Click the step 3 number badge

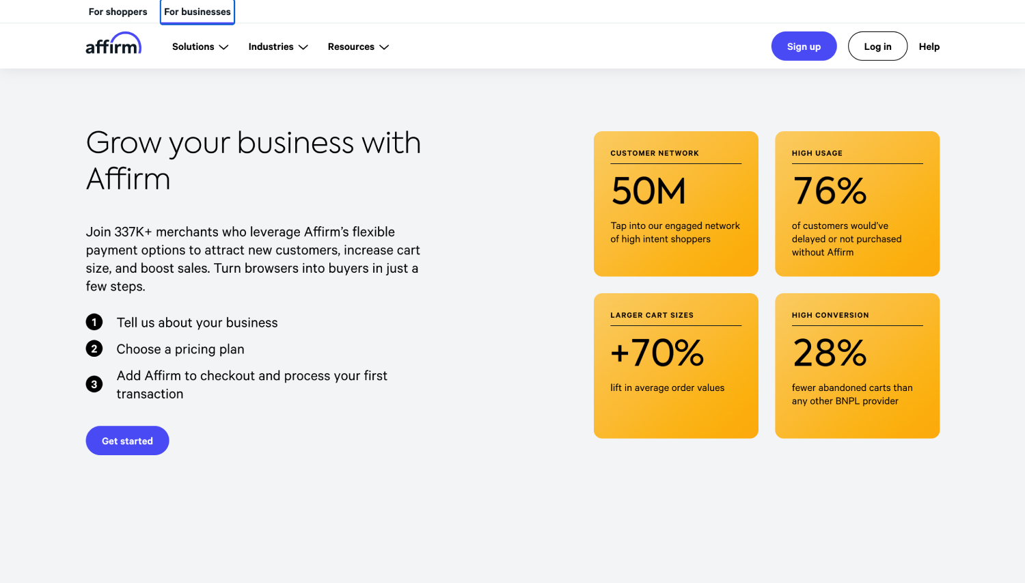[94, 384]
